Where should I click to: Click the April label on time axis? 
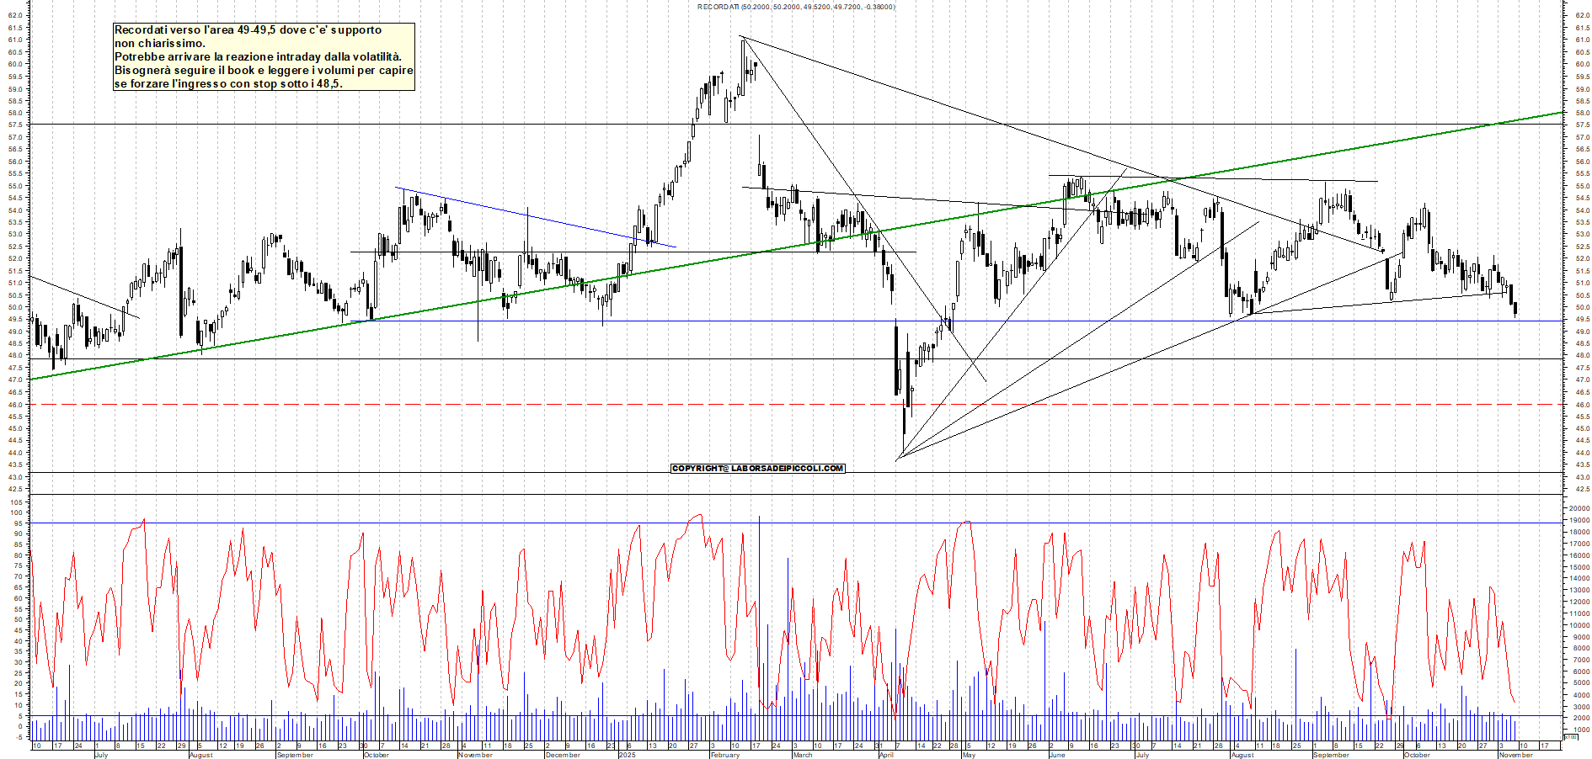(x=886, y=755)
